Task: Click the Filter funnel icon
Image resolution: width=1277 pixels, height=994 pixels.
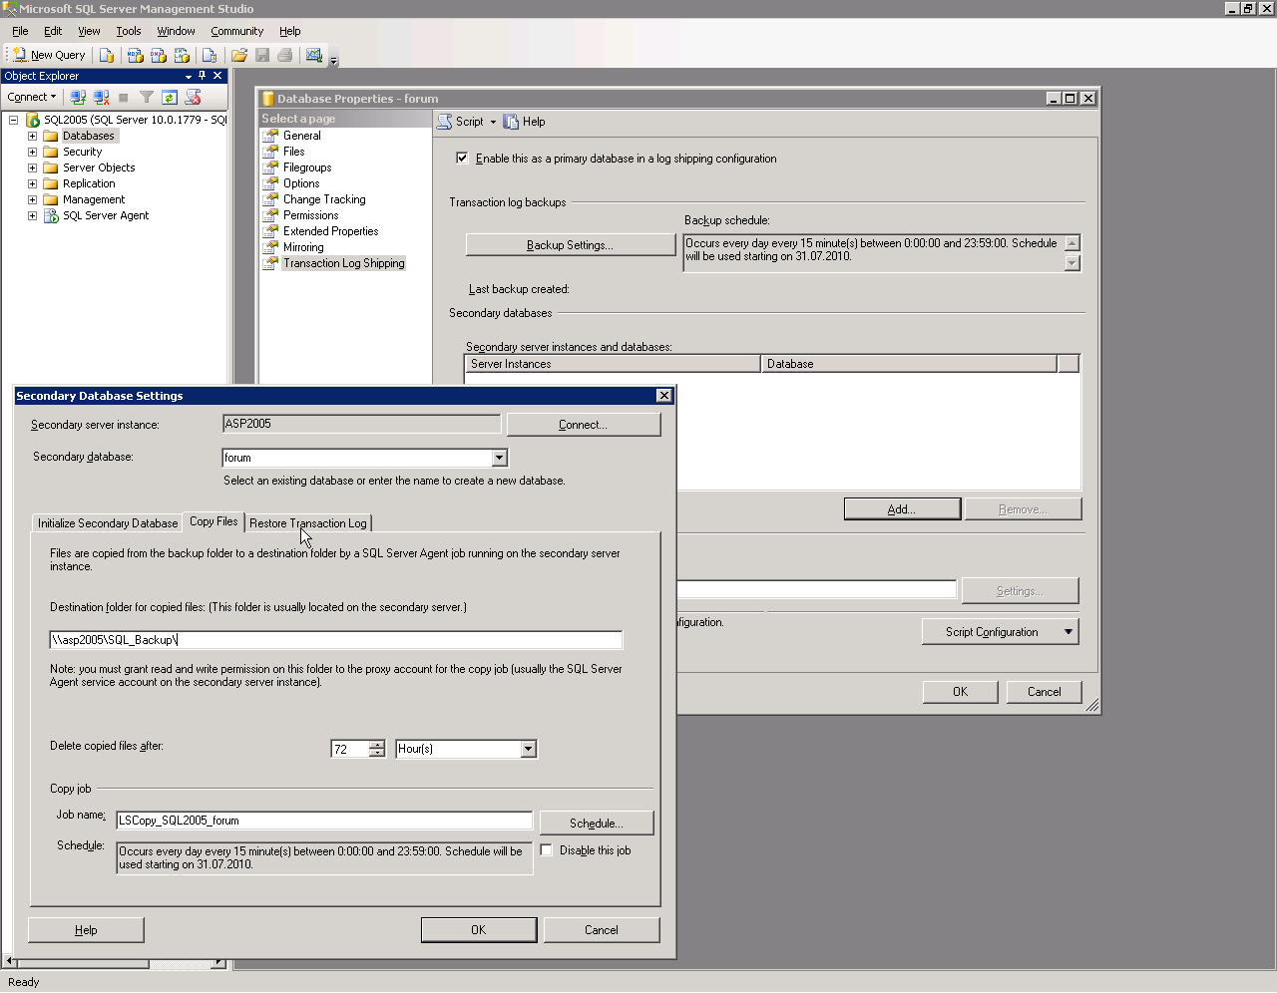Action: point(147,97)
